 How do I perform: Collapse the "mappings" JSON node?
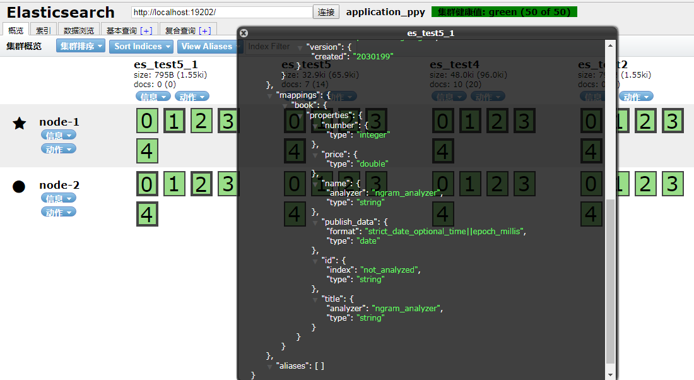[271, 95]
